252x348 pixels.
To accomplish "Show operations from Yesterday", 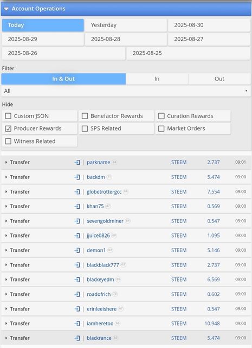I will click(x=126, y=25).
